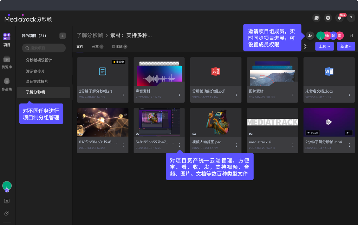Open more options for 声音素材
358x225 pixels.
tap(179, 94)
